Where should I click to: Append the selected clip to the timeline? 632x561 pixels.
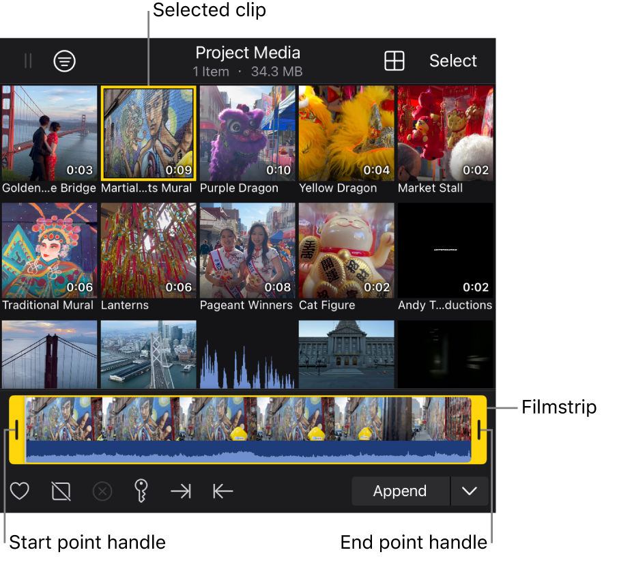pos(401,491)
